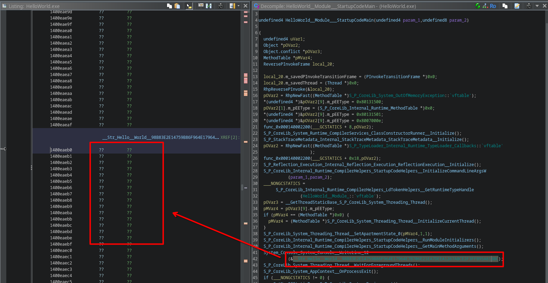Screen dimensions: 548x283
Task: Close the Listing panel
Action: click(x=245, y=6)
